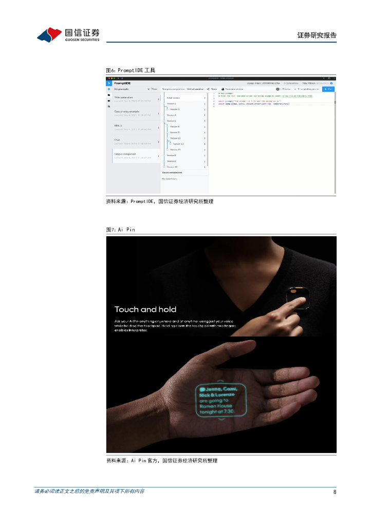
Task: Open the first folder icon in sidebar
Action: (109, 95)
